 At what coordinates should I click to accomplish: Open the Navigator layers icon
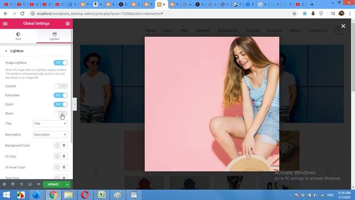point(13,184)
